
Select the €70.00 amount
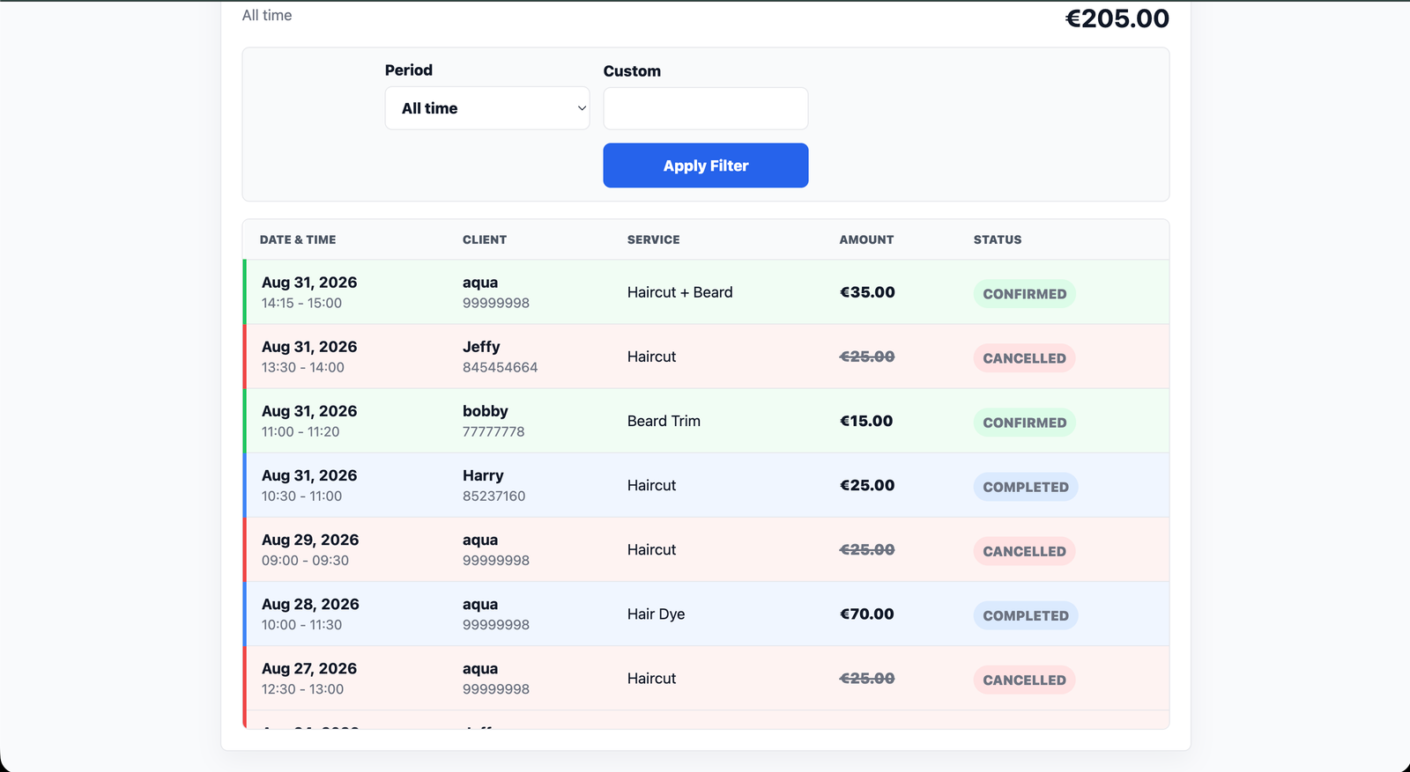(867, 614)
